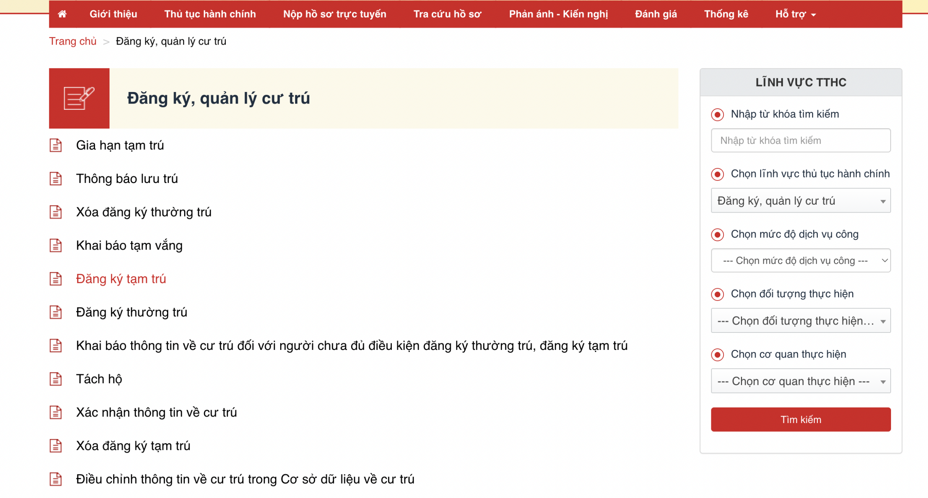Click the home icon in navigation bar
Image resolution: width=928 pixels, height=498 pixels.
[62, 14]
